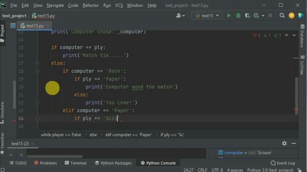Viewport: 307px width, 172px height.
Task: Click the orange update notification icon
Action: coord(292,16)
